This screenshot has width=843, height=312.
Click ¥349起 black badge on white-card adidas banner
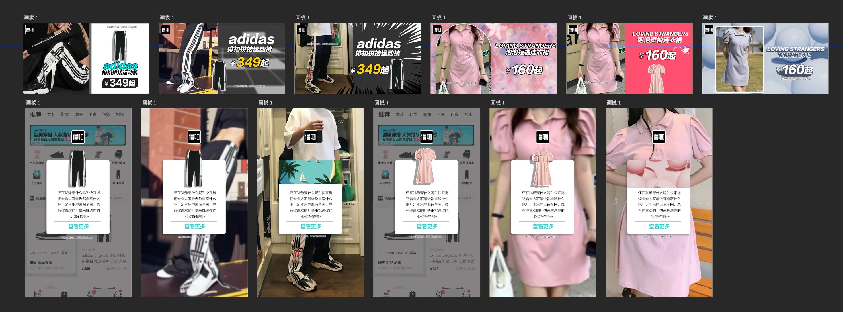(120, 83)
